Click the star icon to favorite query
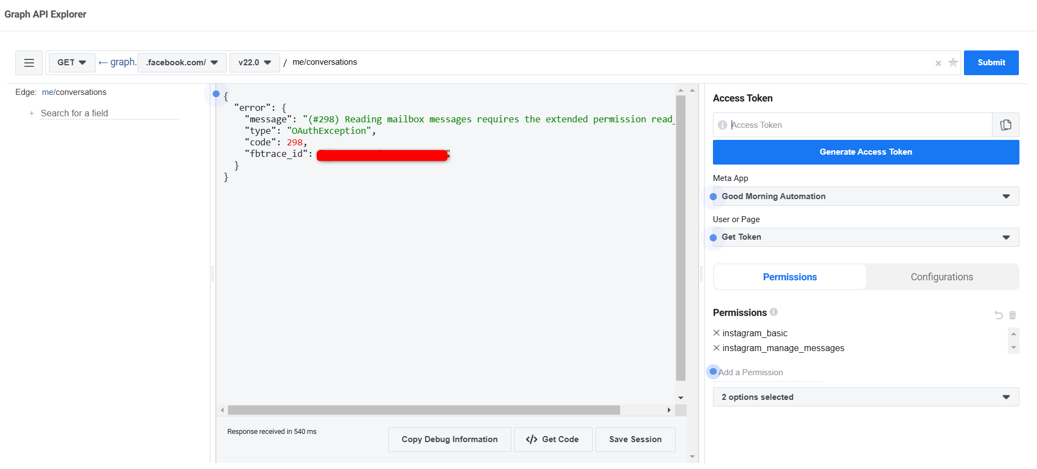Viewport: 1037px width, 469px height. pos(953,63)
